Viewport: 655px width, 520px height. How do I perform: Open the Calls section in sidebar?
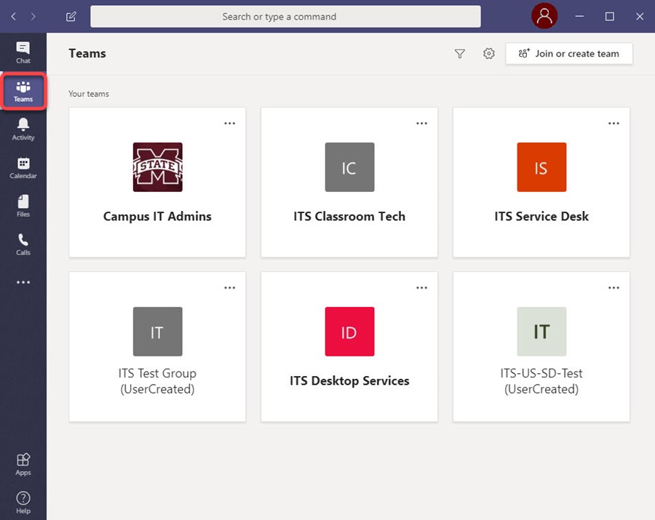tap(23, 244)
